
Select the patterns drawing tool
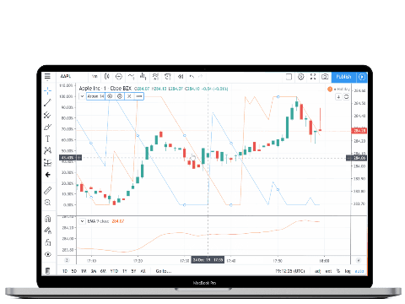click(47, 150)
